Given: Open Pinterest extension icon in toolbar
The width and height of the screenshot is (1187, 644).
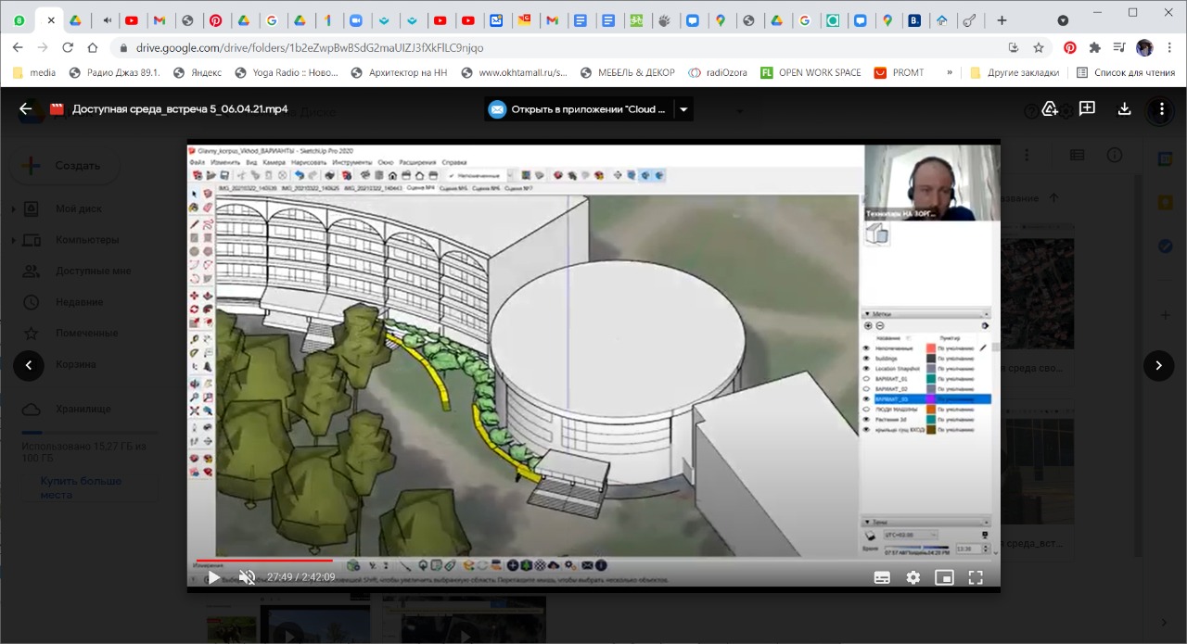Looking at the screenshot, I should click(x=1070, y=47).
